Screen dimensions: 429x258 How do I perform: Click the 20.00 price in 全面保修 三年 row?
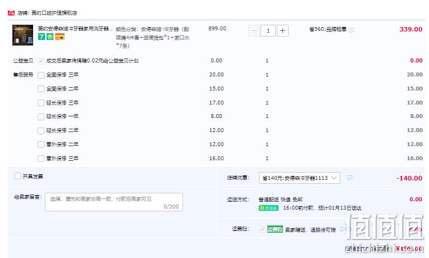(x=216, y=75)
